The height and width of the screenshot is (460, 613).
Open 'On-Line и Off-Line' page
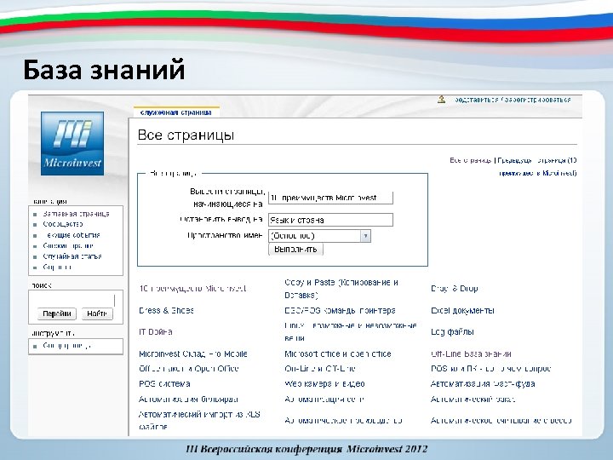click(320, 369)
